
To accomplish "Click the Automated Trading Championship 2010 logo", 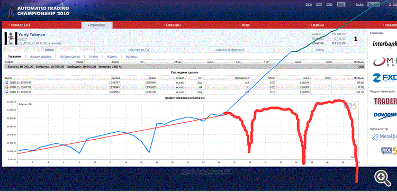I will pos(38,11).
